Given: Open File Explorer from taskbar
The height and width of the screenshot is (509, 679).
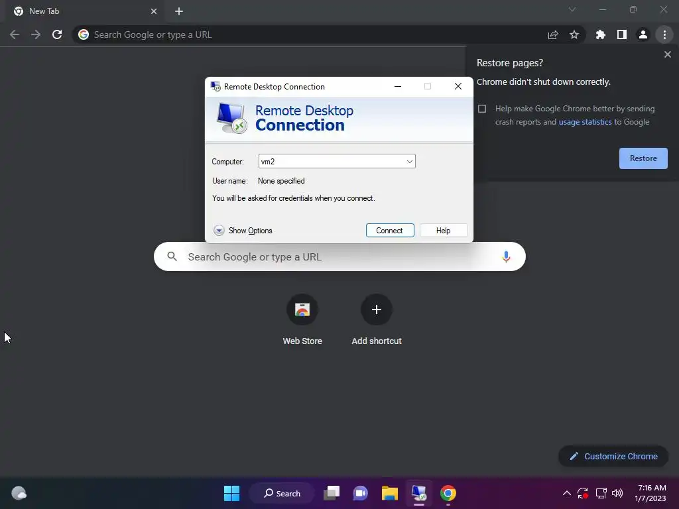Looking at the screenshot, I should [x=390, y=493].
